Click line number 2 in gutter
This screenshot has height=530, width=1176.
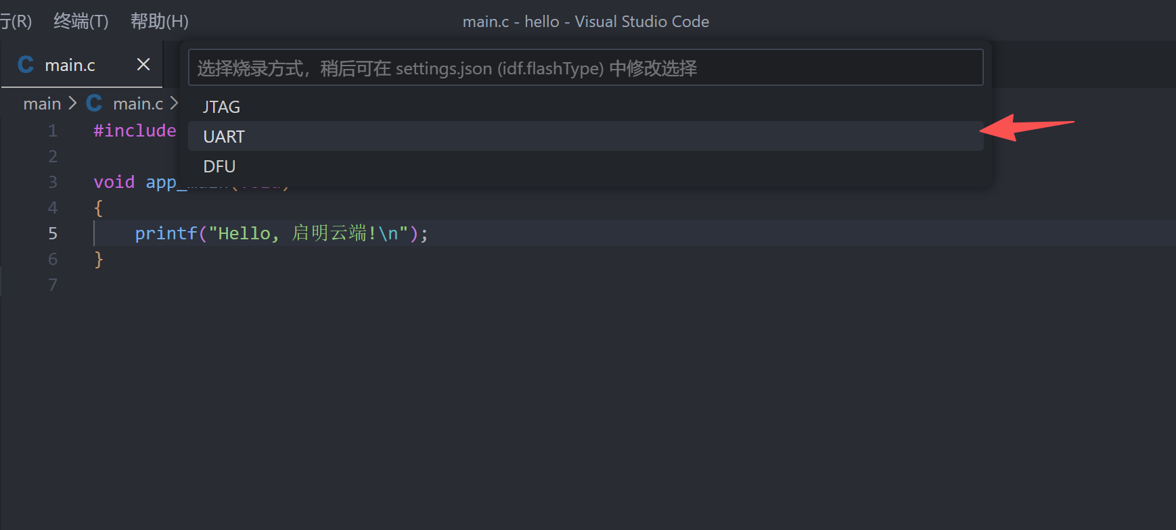(53, 156)
